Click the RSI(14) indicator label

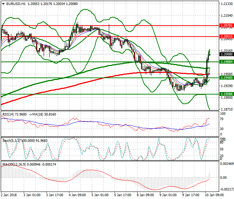pos(10,114)
